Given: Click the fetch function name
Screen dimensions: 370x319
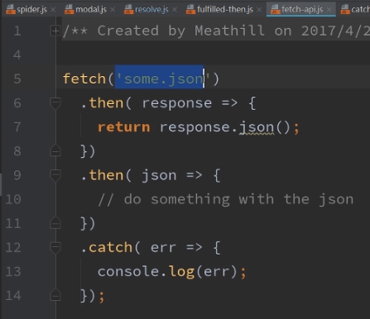Looking at the screenshot, I should click(84, 79).
